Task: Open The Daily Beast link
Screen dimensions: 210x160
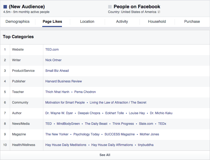Action: tap(96, 124)
